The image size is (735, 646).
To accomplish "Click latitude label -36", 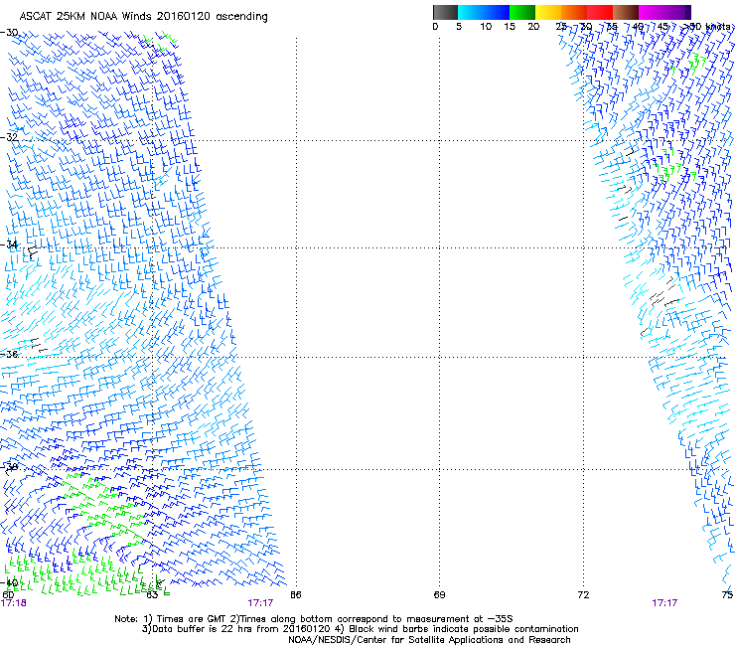I will point(9,354).
